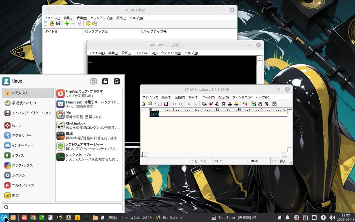Toggle the 挿入 insert mode indicator in sakura
This screenshot has width=355, height=222.
click(x=283, y=161)
